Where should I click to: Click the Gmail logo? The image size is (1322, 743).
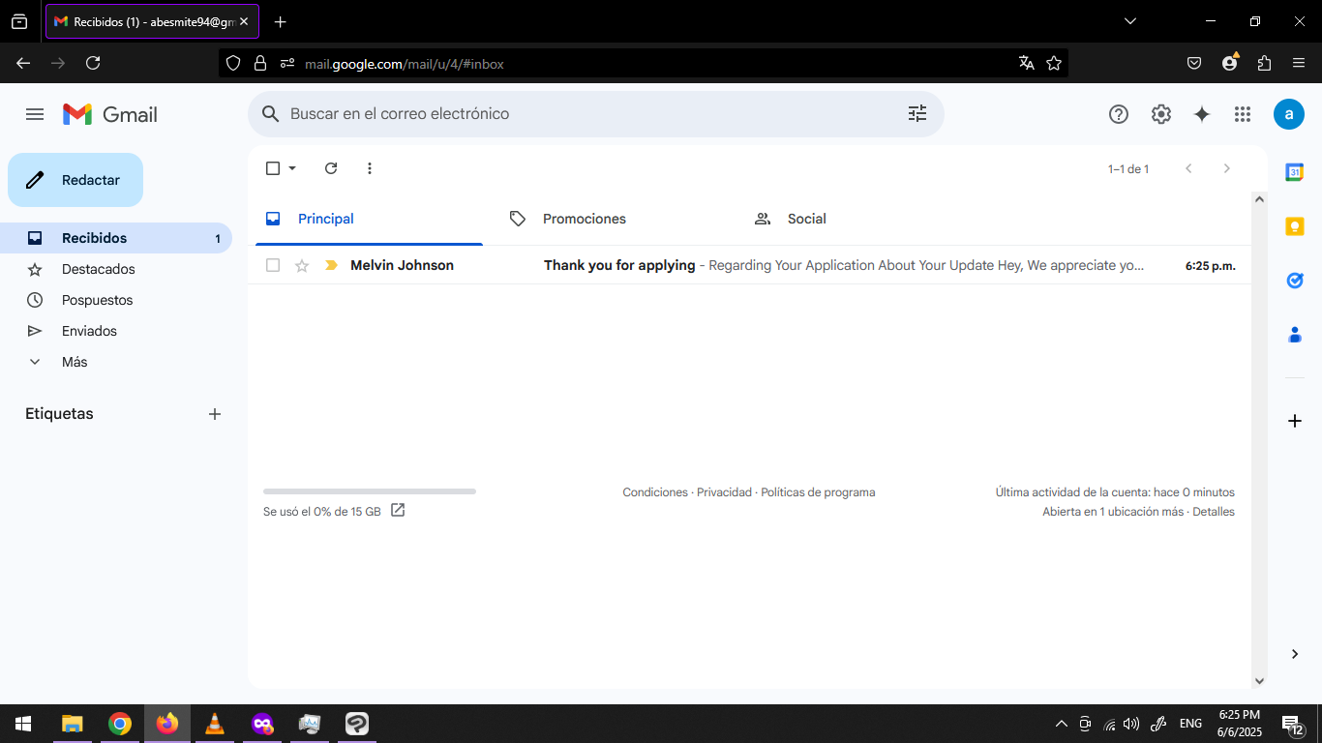coord(110,114)
